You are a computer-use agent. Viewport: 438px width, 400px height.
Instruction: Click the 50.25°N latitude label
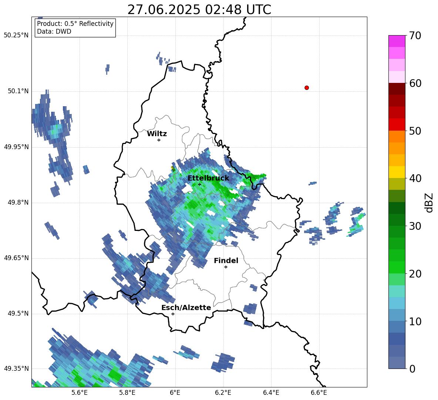[16, 36]
